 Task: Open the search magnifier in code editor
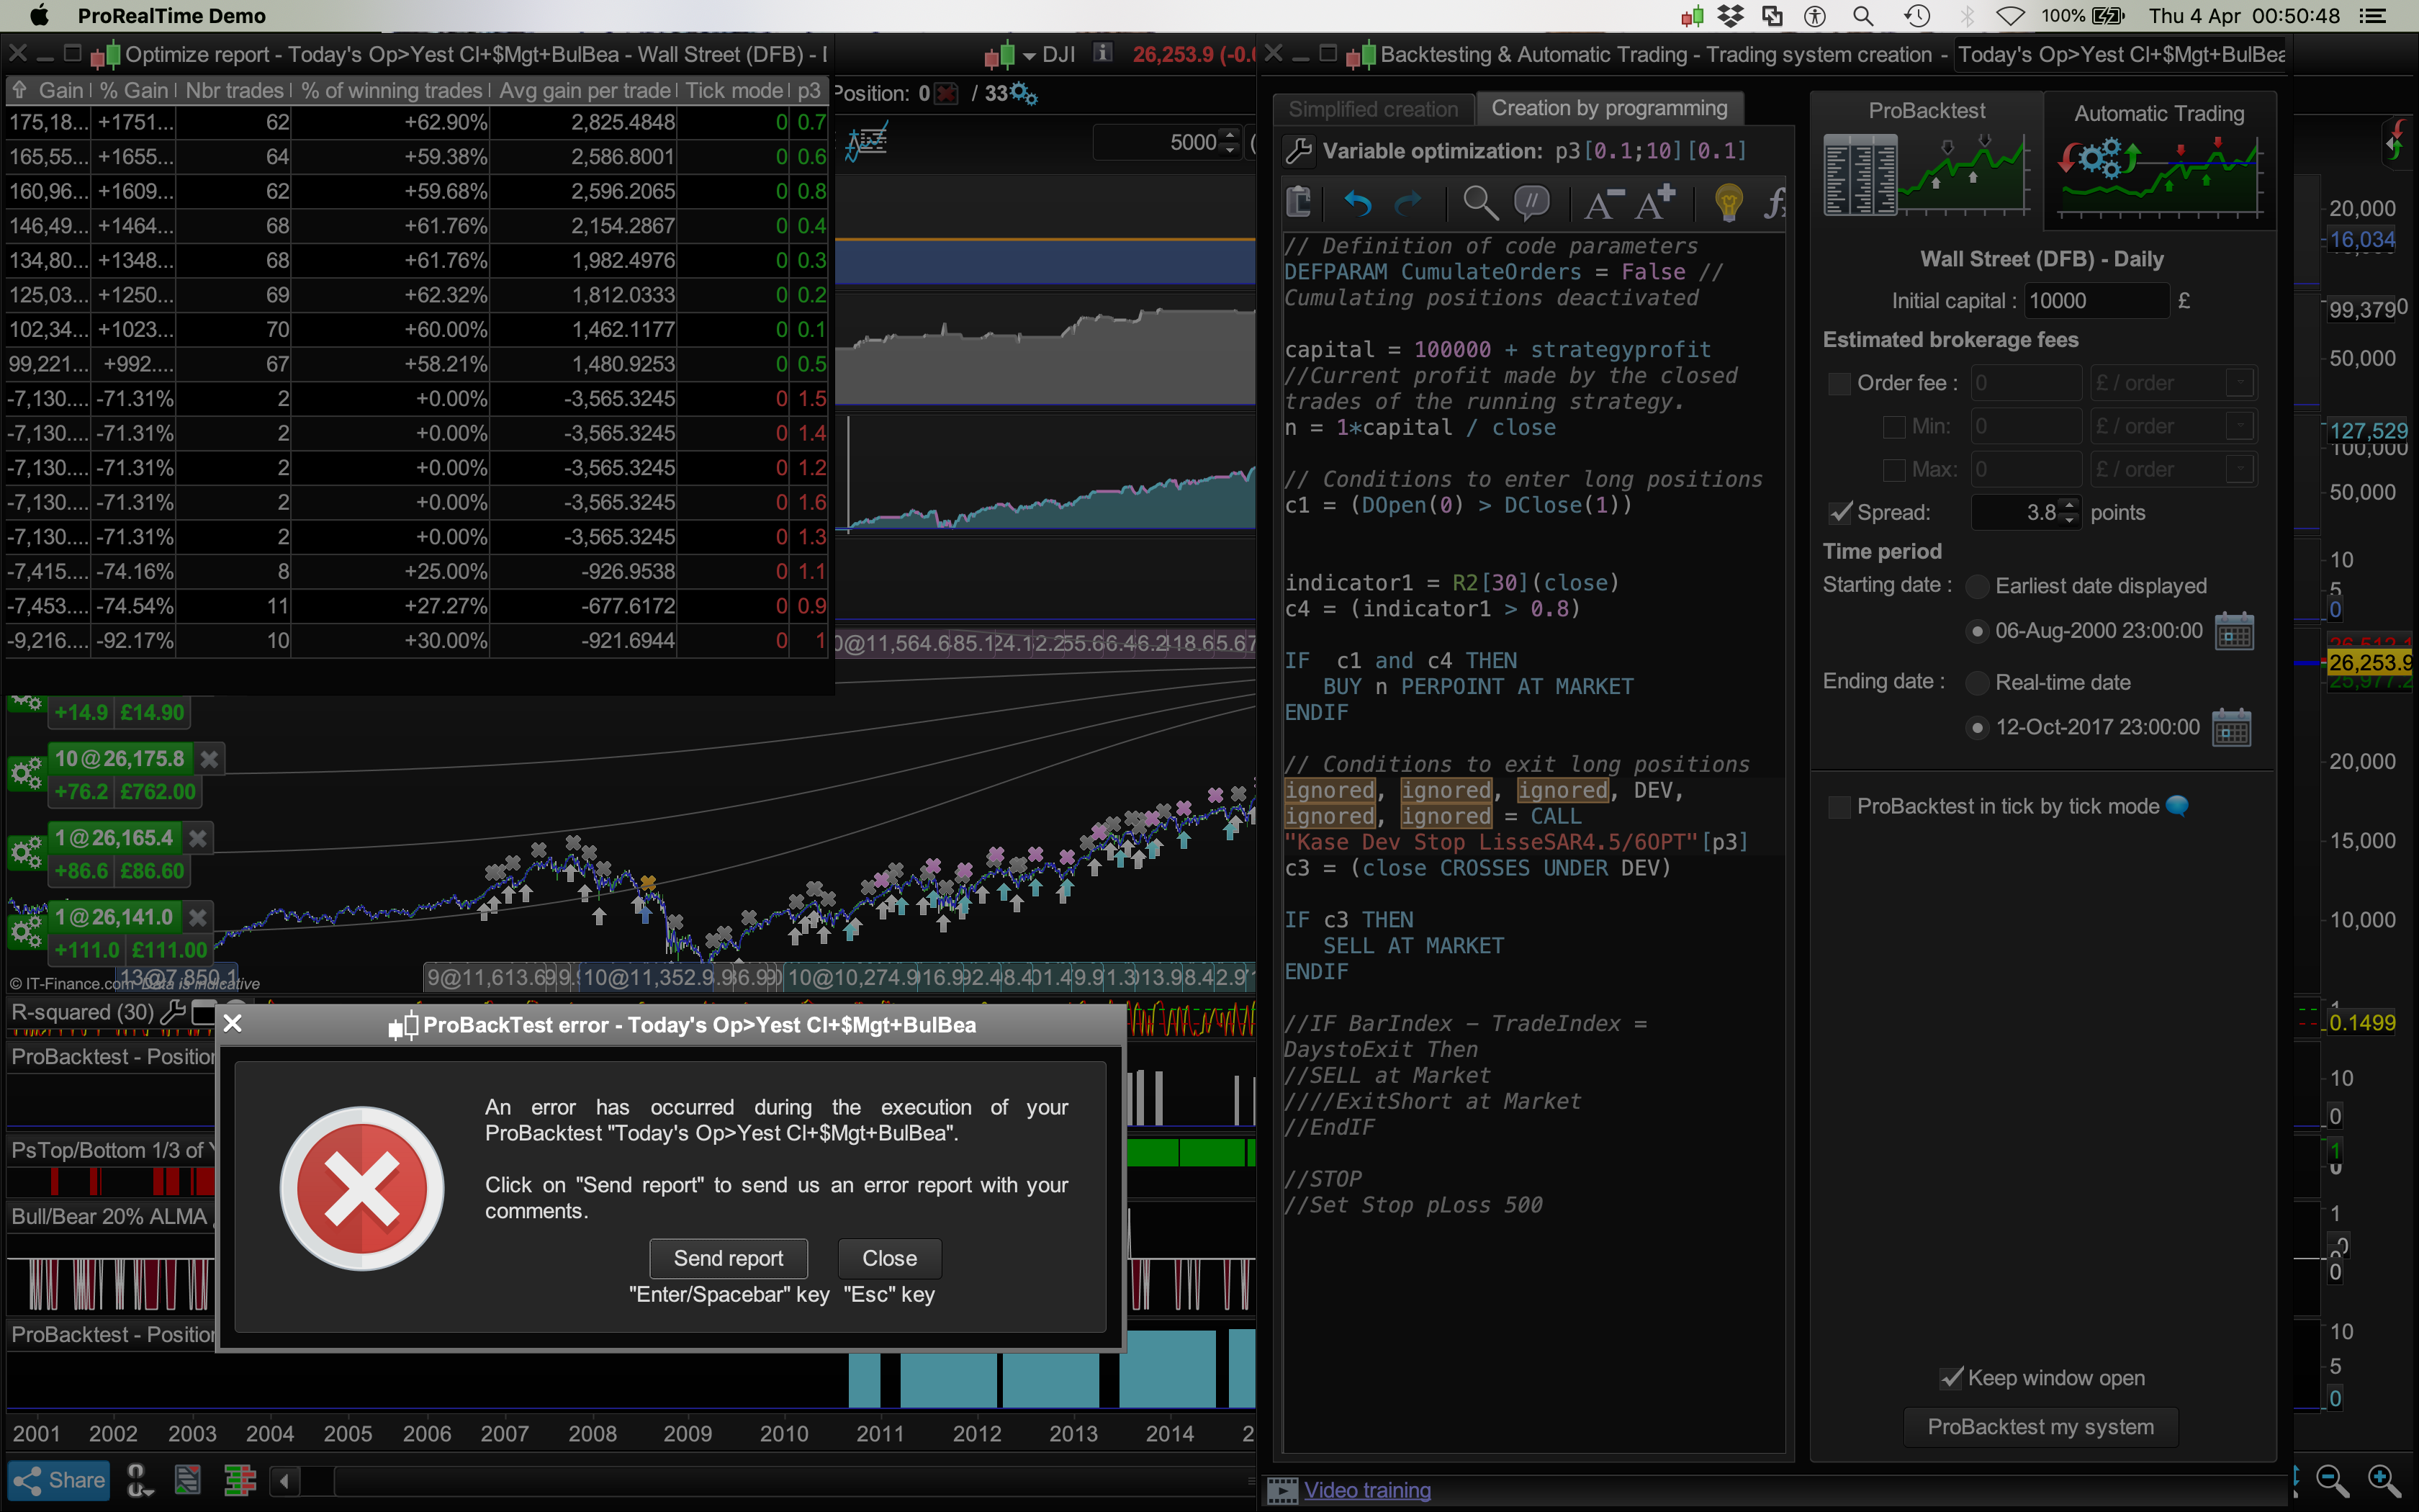pos(1479,203)
